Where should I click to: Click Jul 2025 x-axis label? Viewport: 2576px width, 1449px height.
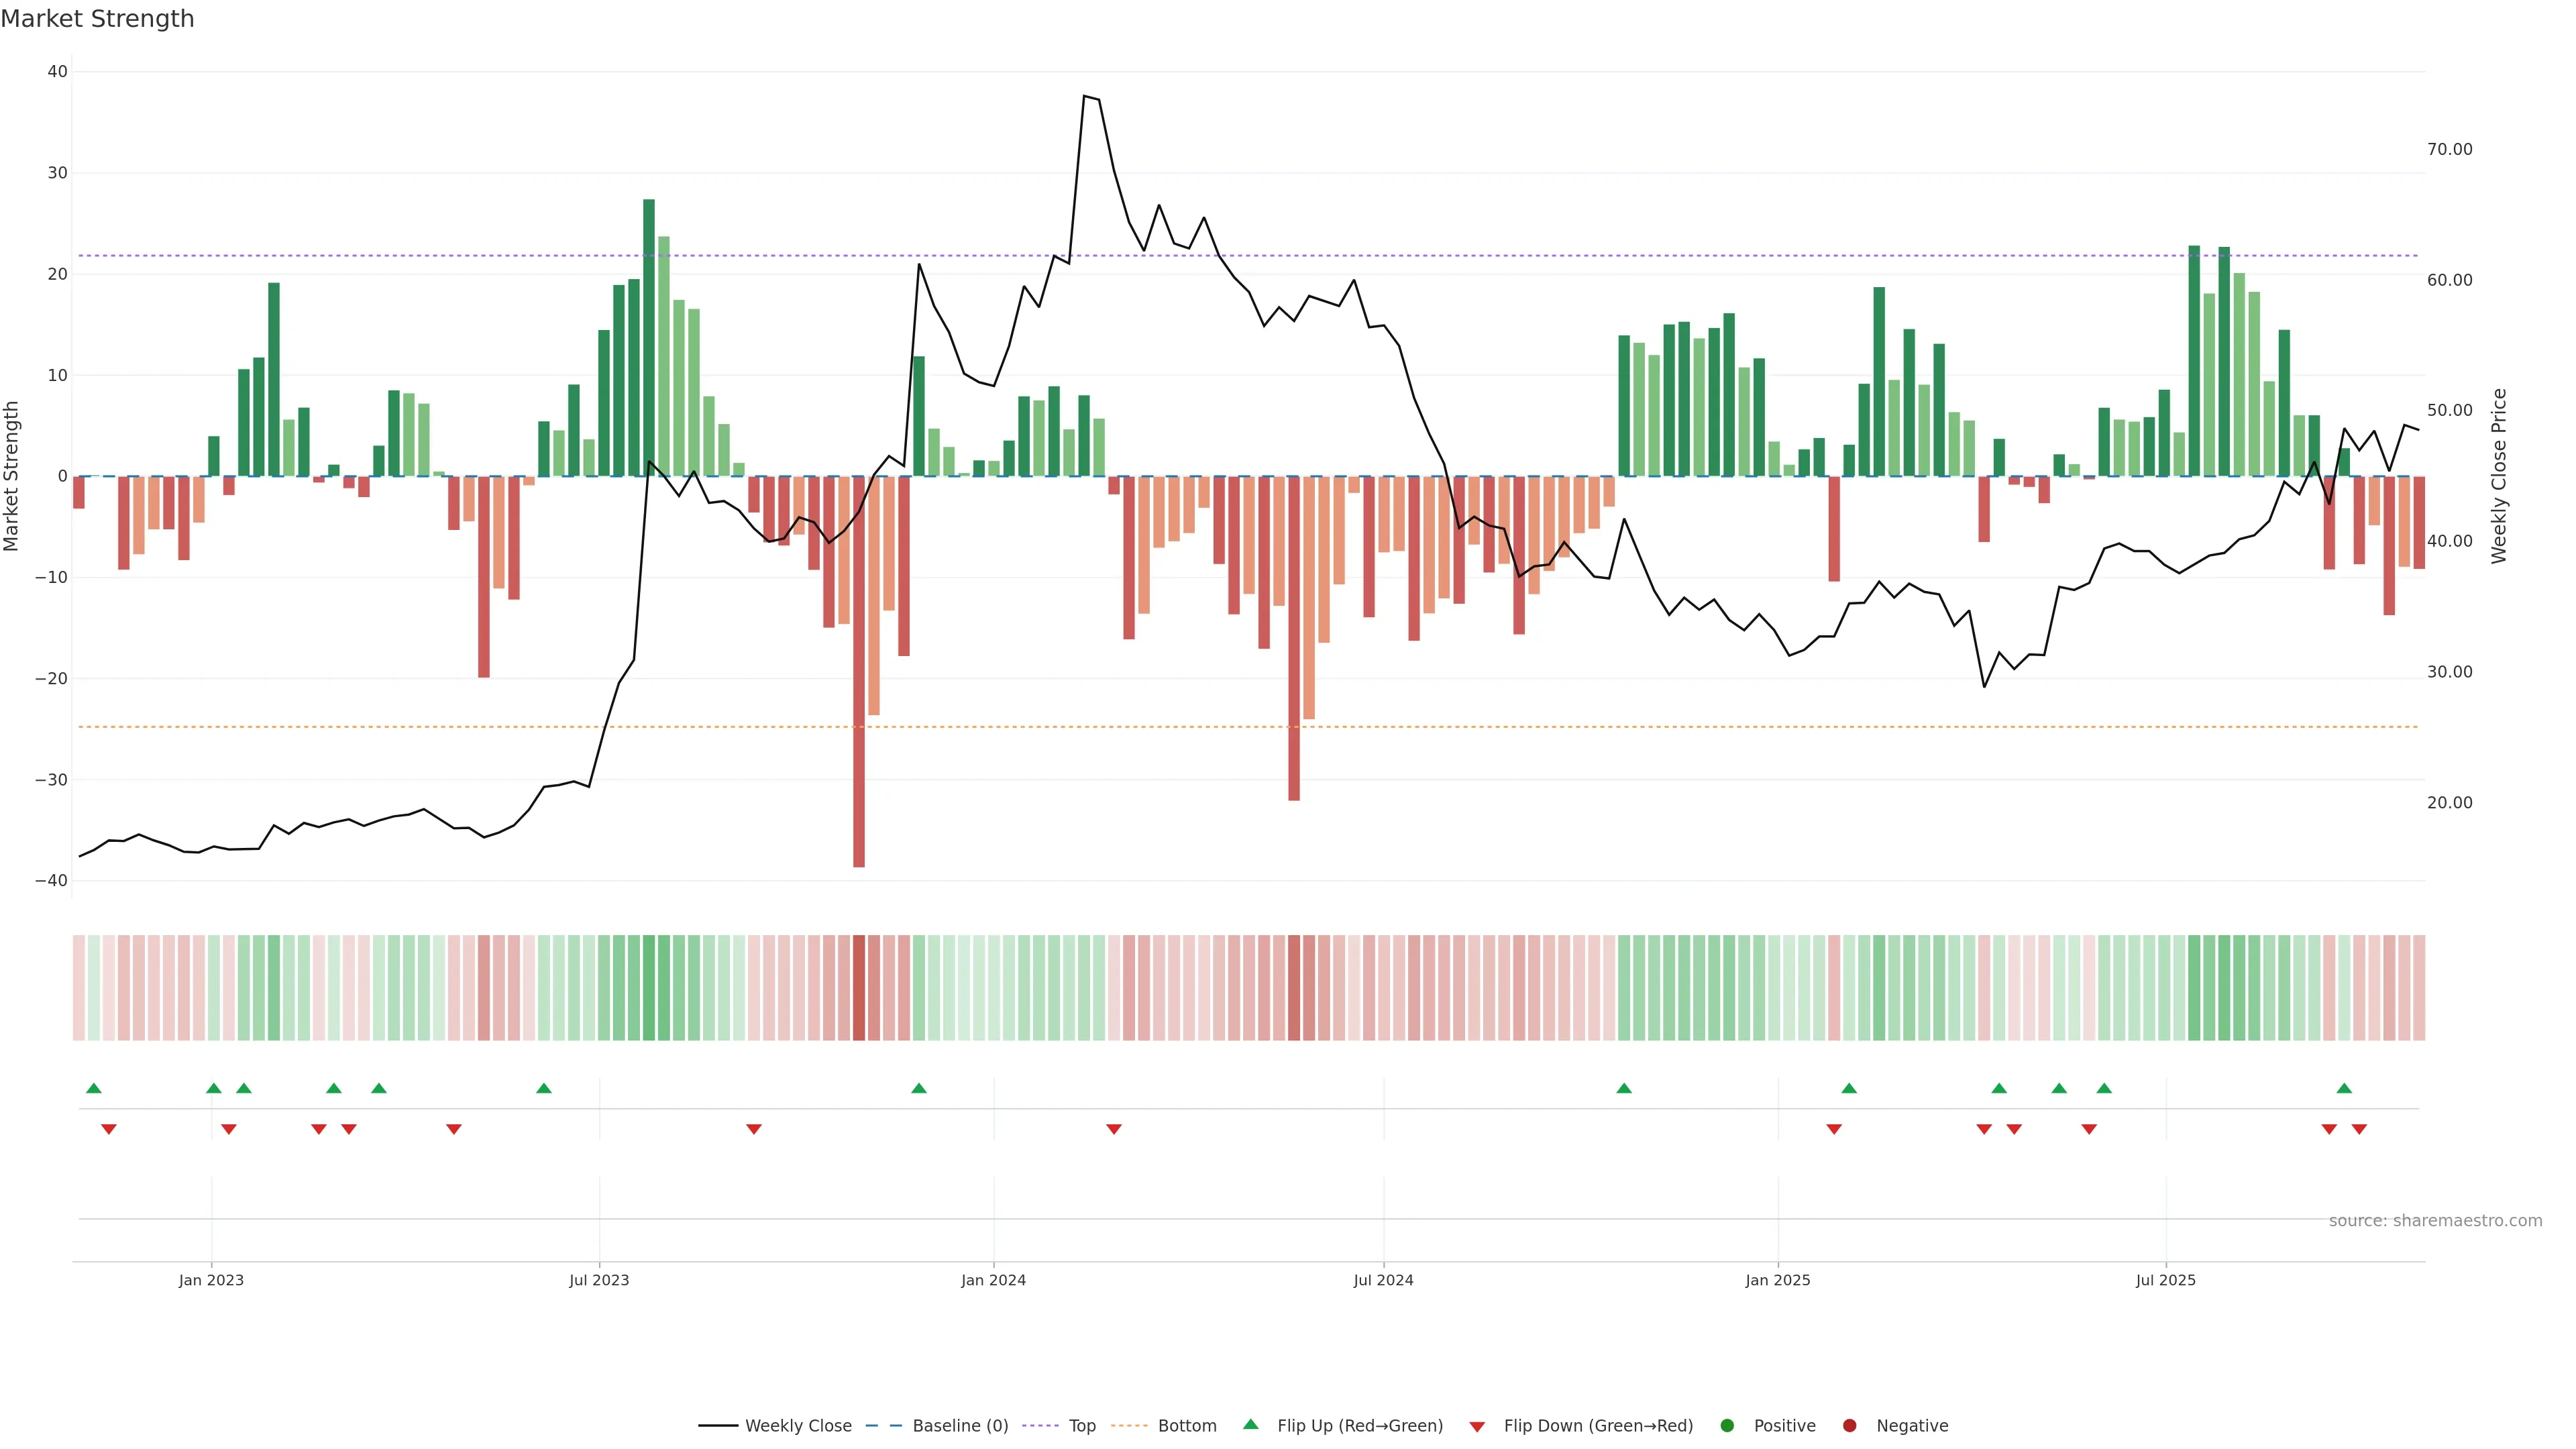2165,1280
